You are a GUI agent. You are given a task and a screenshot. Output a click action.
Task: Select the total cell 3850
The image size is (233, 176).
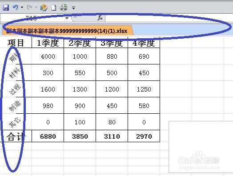pyautogui.click(x=80, y=136)
